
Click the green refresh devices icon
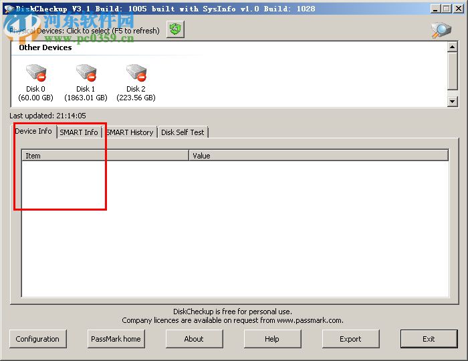tap(175, 29)
